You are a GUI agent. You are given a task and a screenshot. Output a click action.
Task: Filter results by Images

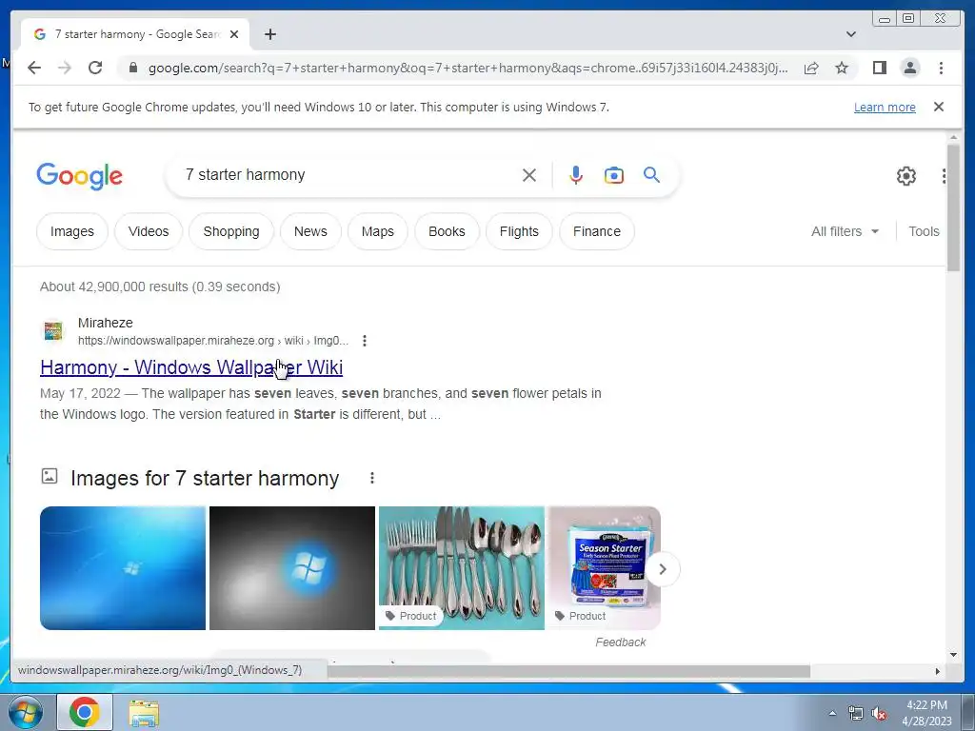coord(72,231)
